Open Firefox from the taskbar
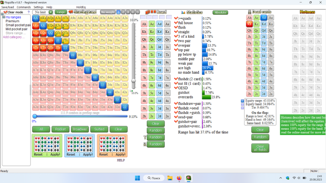326x183 pixels. click(179, 178)
